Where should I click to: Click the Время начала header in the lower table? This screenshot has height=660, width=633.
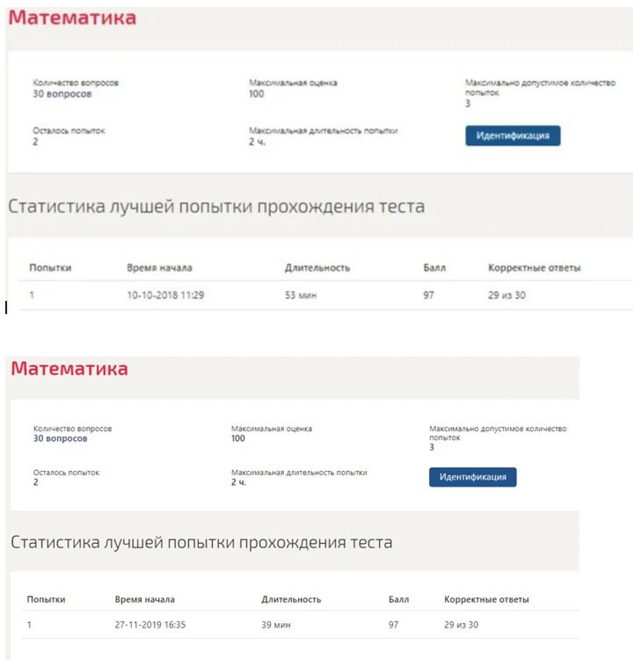(145, 599)
